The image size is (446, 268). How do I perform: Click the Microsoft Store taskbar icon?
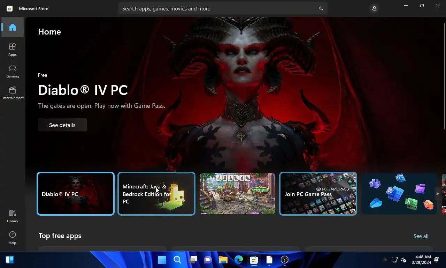tap(254, 260)
